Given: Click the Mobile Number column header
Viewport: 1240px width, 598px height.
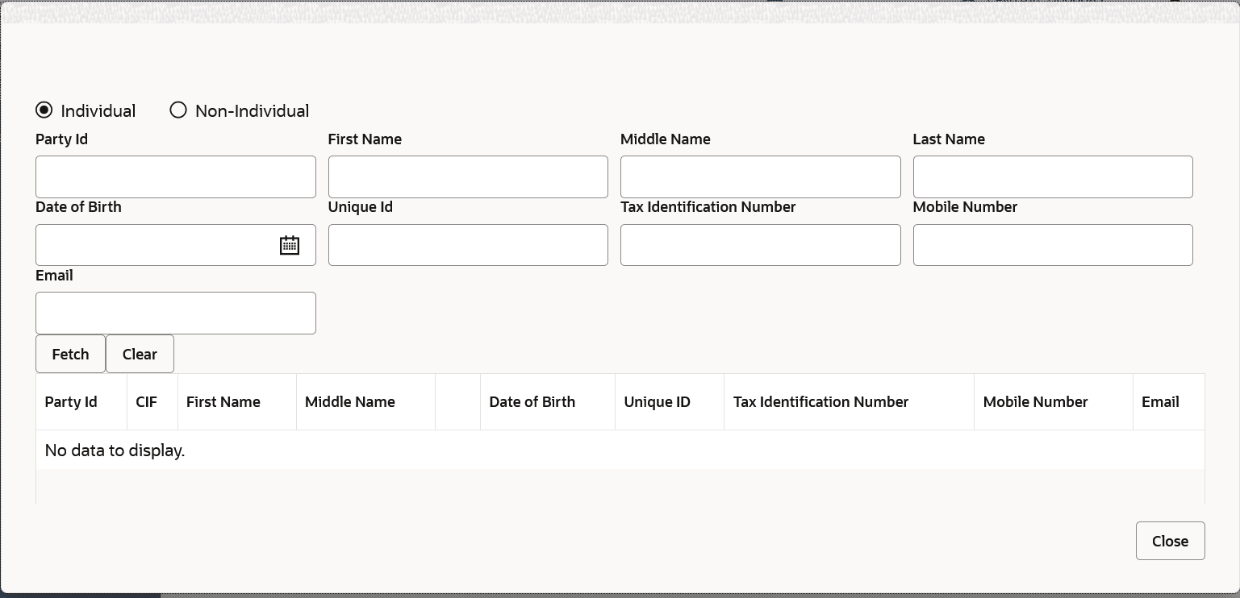Looking at the screenshot, I should (1036, 402).
